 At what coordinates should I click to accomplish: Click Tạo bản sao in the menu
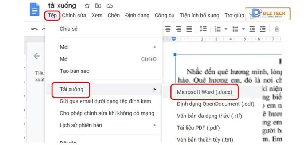tap(74, 71)
